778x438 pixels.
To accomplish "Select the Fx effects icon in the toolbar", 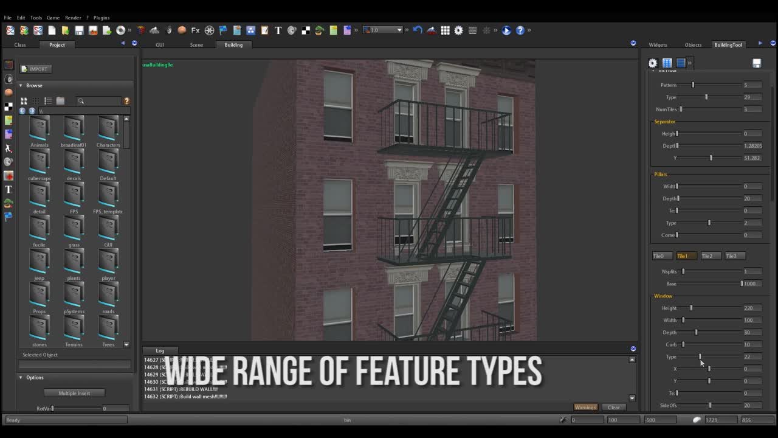I will click(194, 30).
